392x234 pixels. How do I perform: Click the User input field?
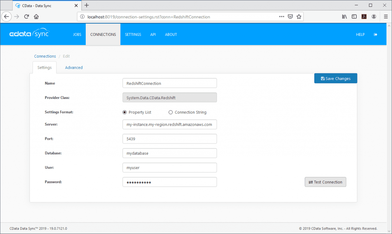pyautogui.click(x=170, y=168)
